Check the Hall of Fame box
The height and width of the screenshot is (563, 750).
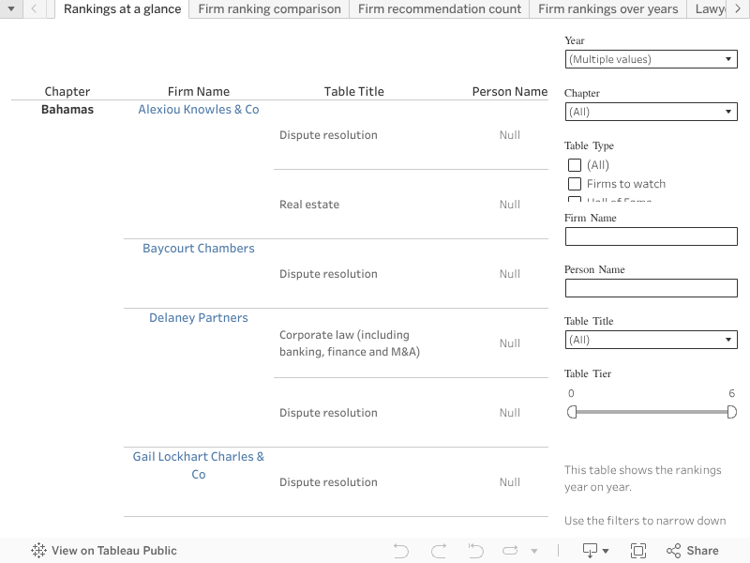click(575, 201)
